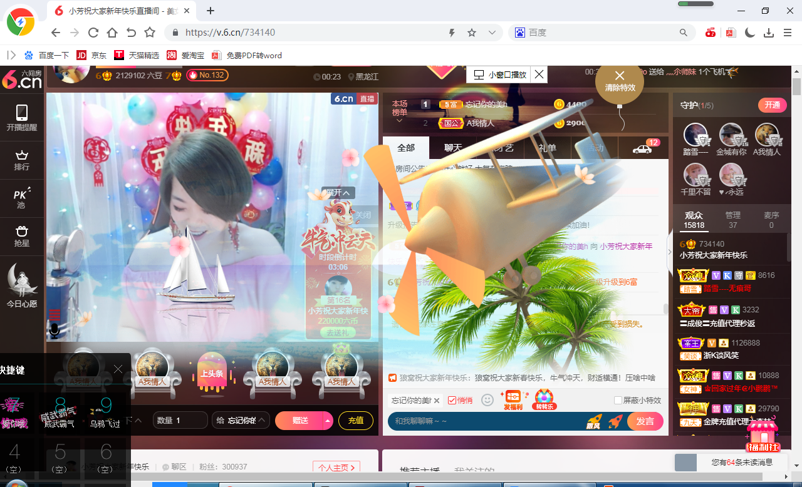Click 6.cn 六间房 logo

pos(22,79)
